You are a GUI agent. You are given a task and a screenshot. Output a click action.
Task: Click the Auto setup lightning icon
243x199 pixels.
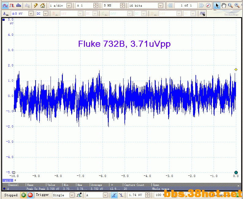click(36, 6)
